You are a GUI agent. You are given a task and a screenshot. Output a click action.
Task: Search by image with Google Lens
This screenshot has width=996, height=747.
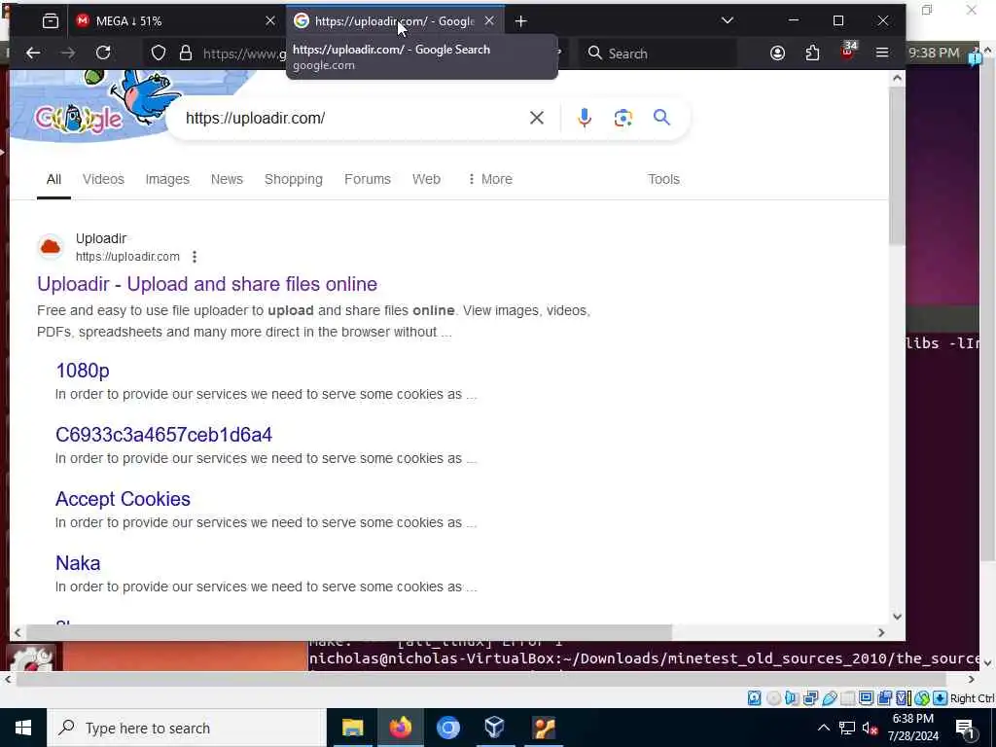(623, 118)
